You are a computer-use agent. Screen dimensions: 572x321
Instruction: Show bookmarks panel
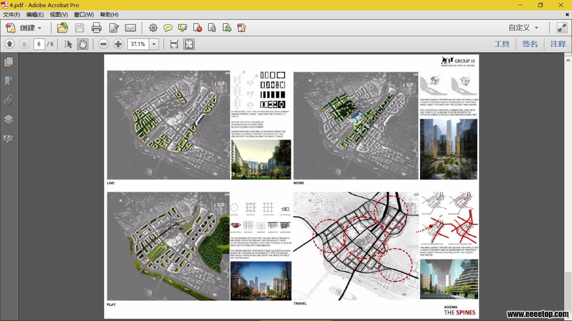(x=9, y=81)
